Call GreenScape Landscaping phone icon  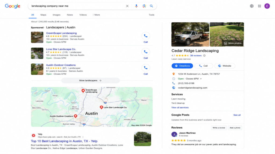[x=146, y=36]
